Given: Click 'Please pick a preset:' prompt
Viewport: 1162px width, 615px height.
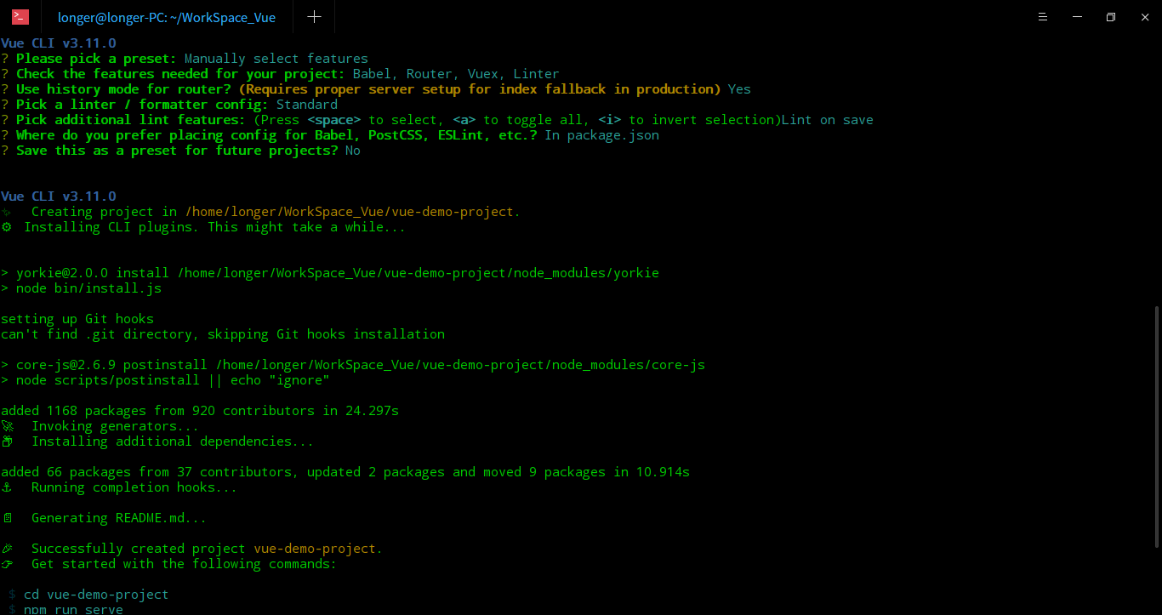Looking at the screenshot, I should point(96,59).
